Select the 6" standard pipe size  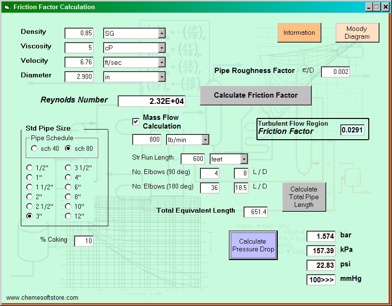point(69,187)
